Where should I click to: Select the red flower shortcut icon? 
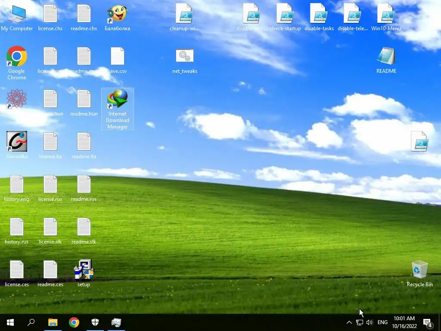[x=17, y=103]
